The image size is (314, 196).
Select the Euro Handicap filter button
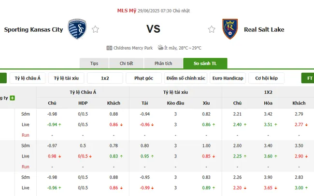coord(228,78)
